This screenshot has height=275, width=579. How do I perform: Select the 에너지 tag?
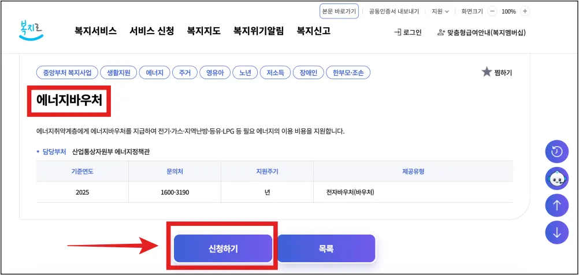click(154, 73)
